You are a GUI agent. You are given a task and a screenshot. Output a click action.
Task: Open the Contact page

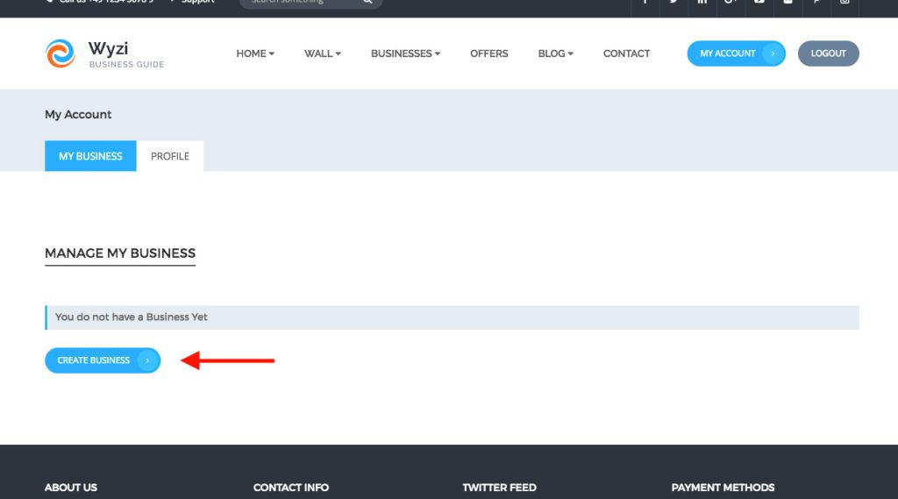[626, 53]
